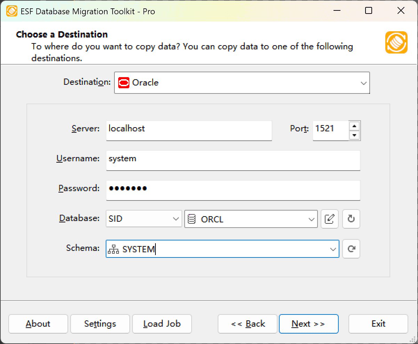Open the Settings dialog
This screenshot has width=418, height=344.
[x=100, y=324]
